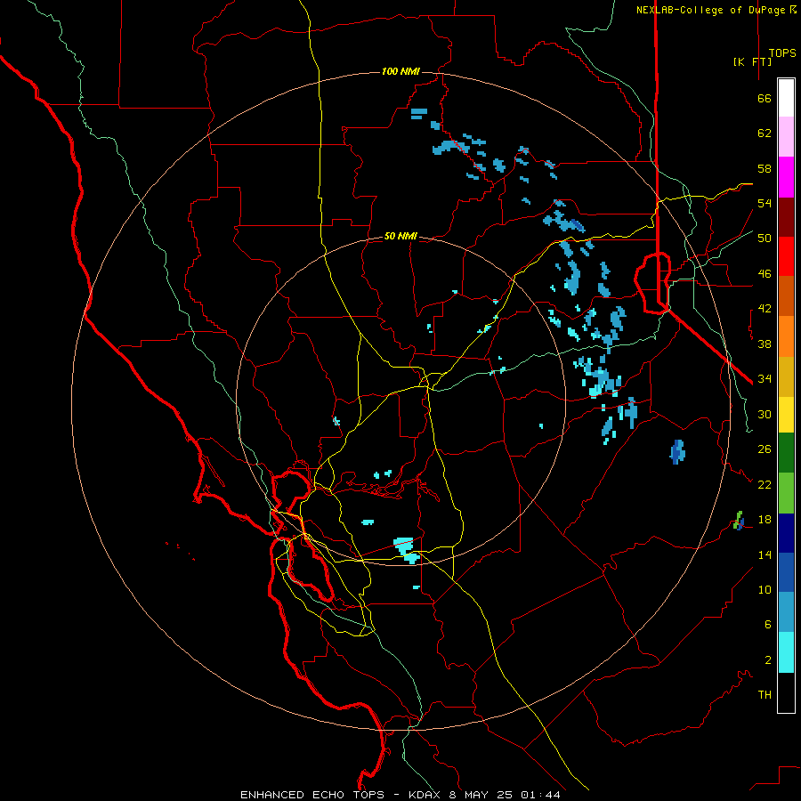Click the white 66 kft color swatch
The image size is (801, 801).
pos(786,98)
